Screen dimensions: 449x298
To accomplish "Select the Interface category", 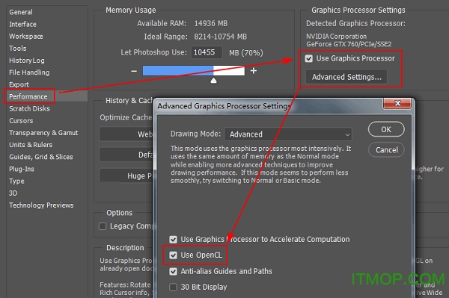I will tap(22, 25).
